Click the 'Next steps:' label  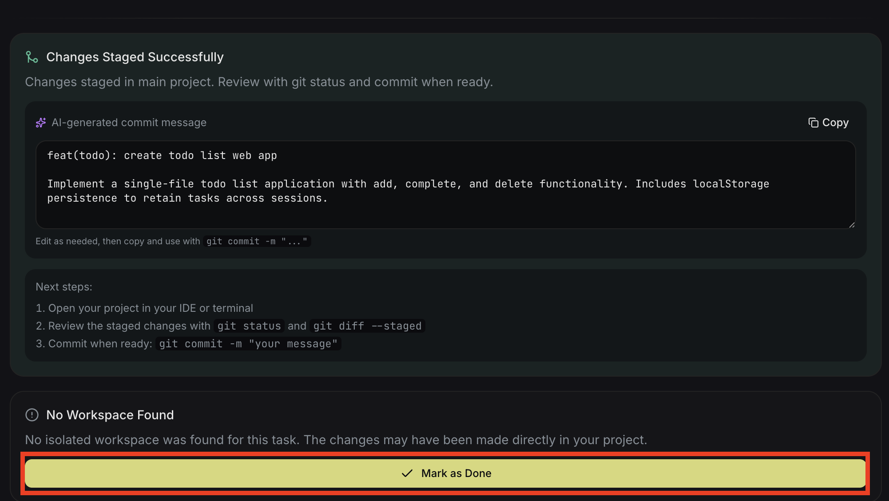64,287
